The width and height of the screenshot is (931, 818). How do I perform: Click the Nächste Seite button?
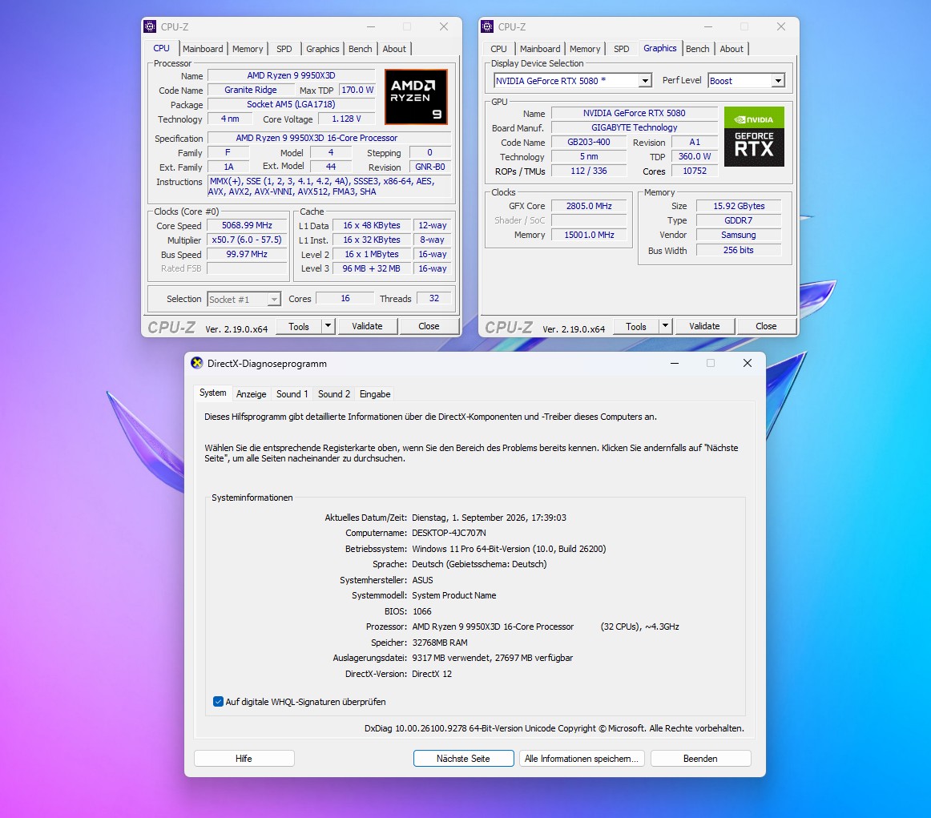pos(463,759)
